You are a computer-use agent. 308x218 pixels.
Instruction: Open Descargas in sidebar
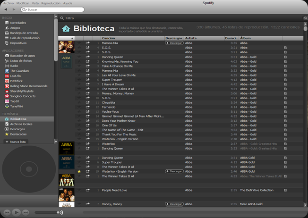click(17, 129)
